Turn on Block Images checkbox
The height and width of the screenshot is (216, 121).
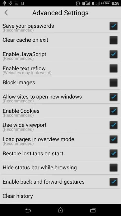114,82
